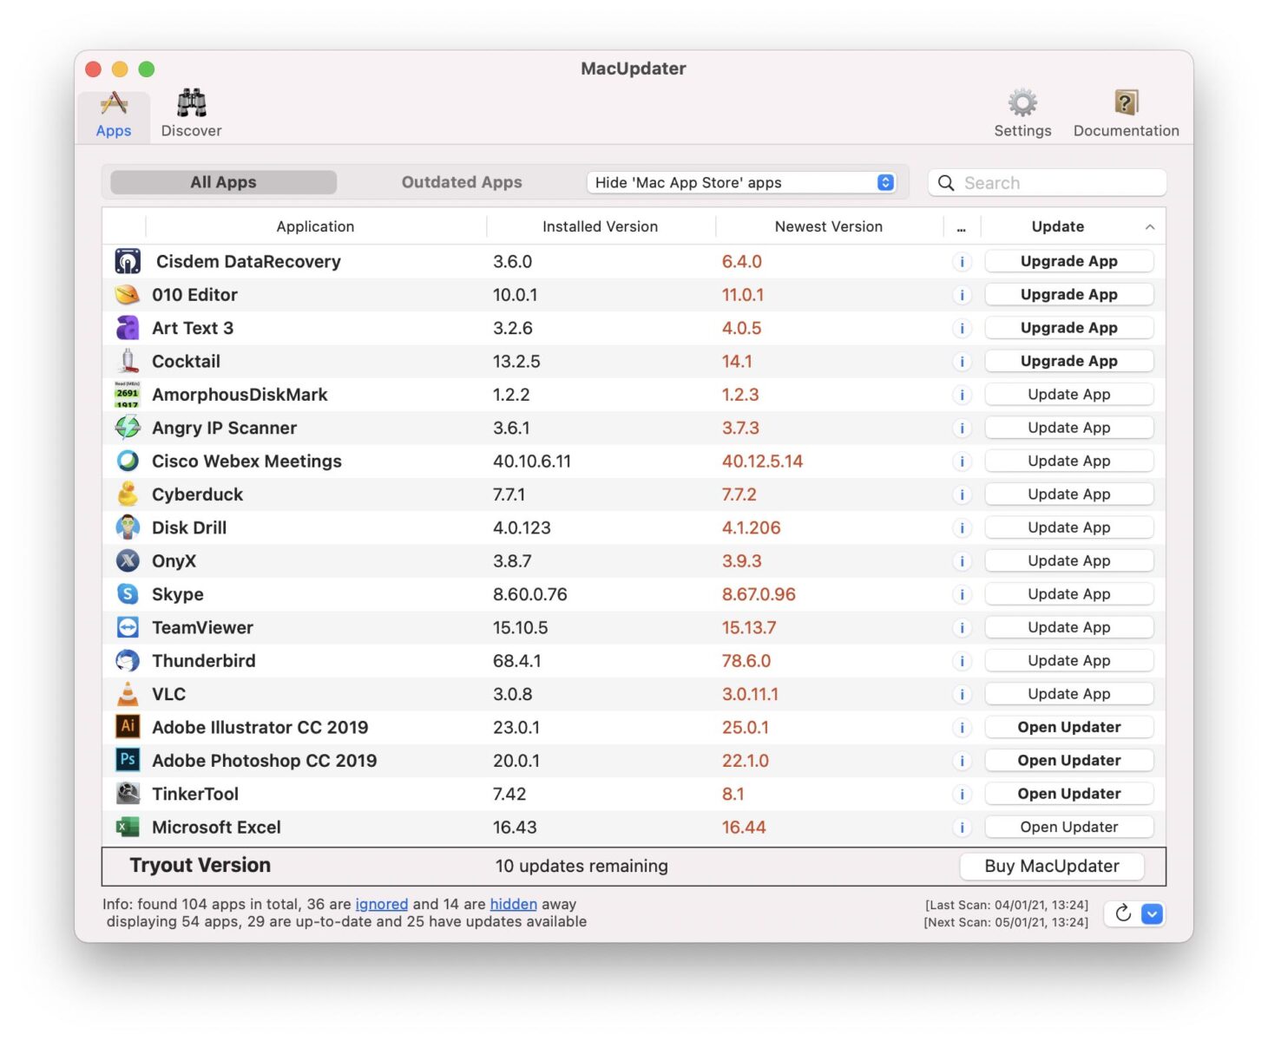Click the Adobe Photoshop CC 2019 icon

click(x=128, y=761)
